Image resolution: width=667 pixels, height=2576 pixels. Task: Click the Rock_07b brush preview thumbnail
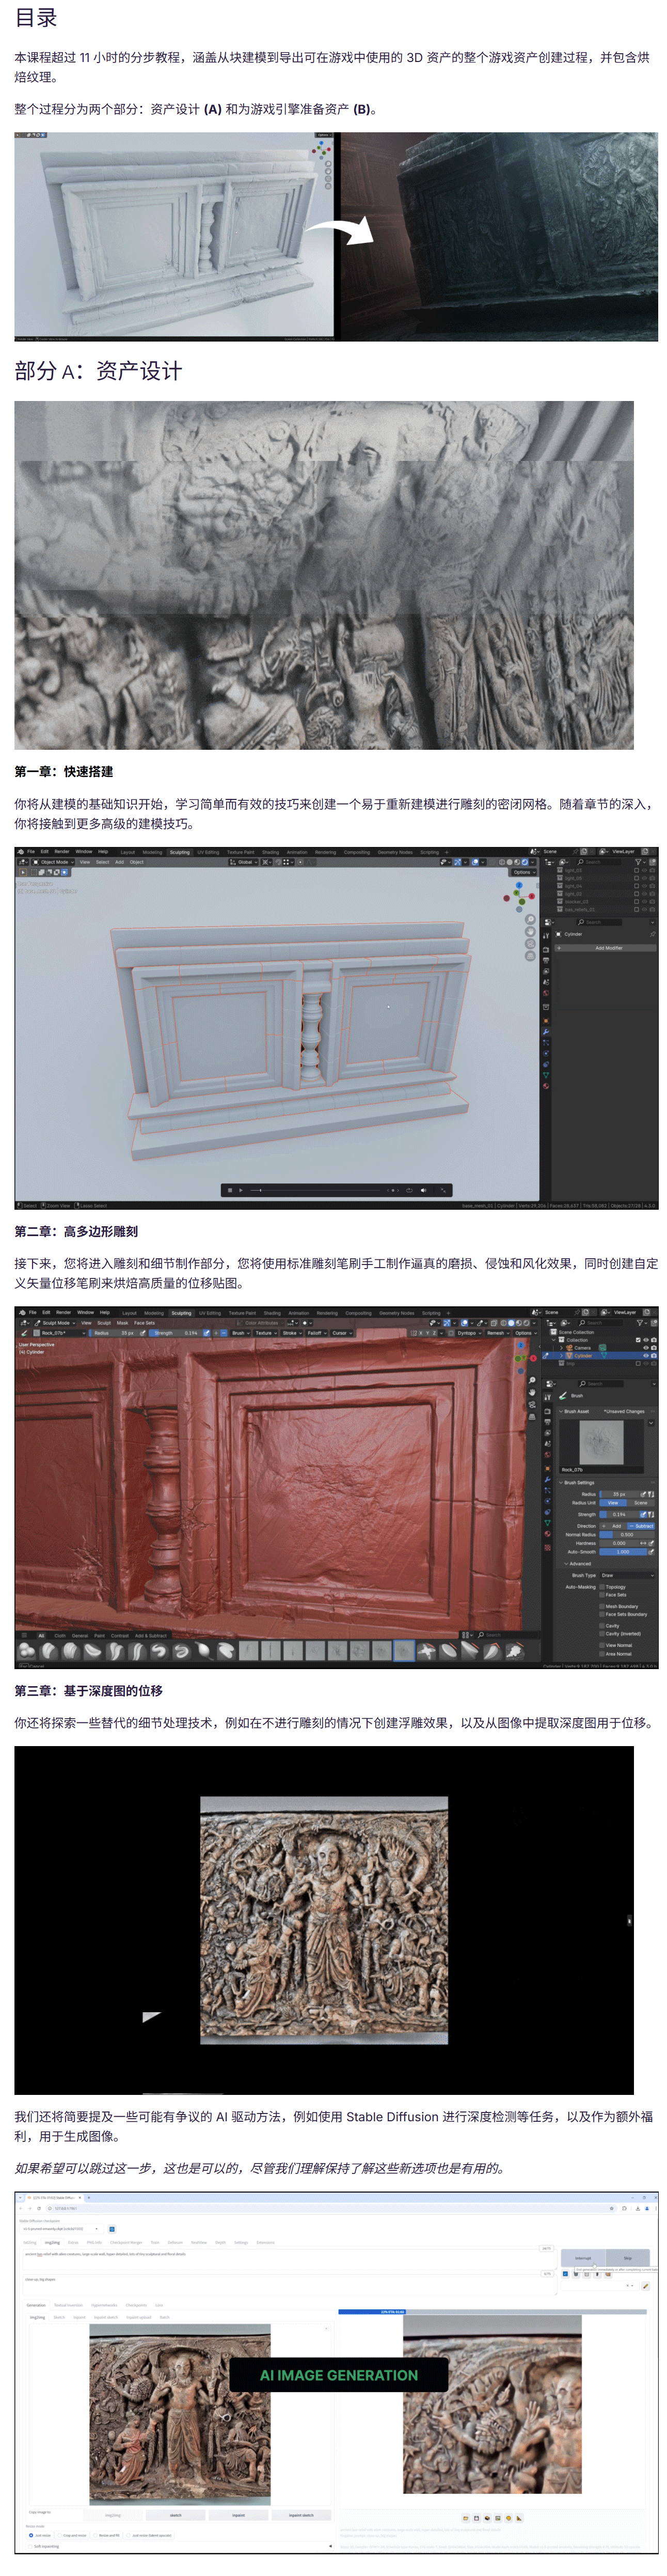click(602, 1442)
